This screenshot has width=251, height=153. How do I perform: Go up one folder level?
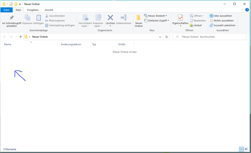coord(20,37)
